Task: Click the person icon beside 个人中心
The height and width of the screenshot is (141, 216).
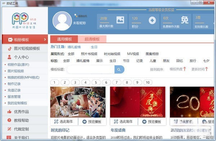Action: [9, 57]
